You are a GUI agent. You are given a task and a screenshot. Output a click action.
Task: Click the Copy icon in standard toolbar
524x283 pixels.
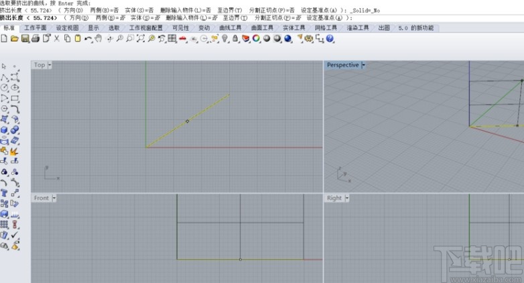[x=67, y=38]
